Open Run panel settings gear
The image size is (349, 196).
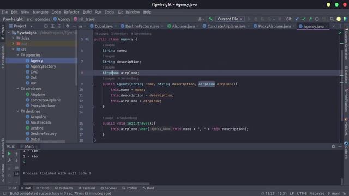tap(333, 146)
